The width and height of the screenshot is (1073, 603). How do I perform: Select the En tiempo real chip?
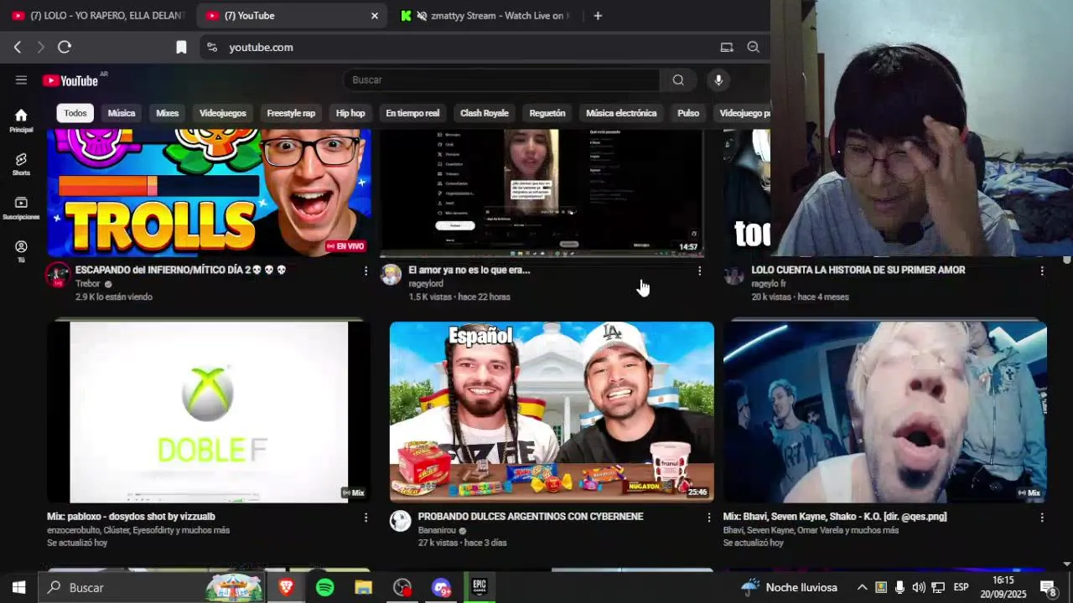(412, 113)
